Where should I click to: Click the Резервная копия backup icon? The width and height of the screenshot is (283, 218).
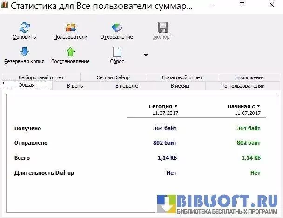[x=24, y=51]
